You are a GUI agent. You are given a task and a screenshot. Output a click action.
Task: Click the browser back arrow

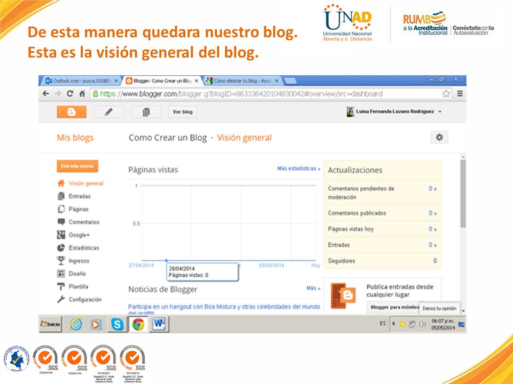click(46, 94)
